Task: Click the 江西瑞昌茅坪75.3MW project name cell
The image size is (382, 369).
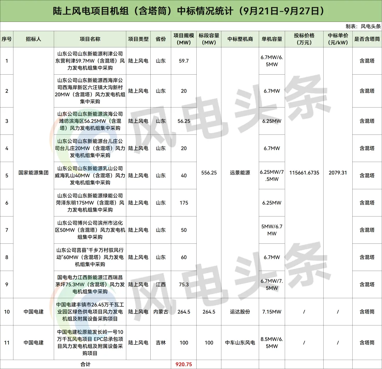Action: point(90,284)
